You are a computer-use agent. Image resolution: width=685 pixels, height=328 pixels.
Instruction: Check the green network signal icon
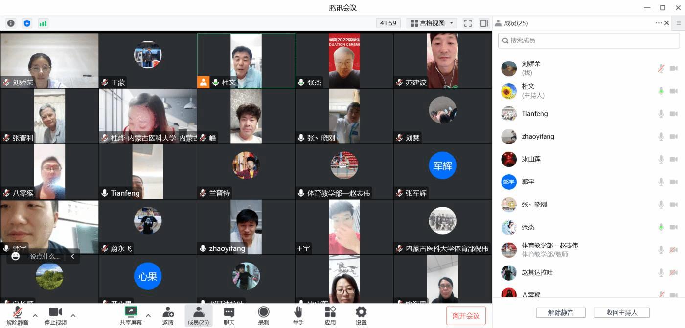click(x=43, y=23)
